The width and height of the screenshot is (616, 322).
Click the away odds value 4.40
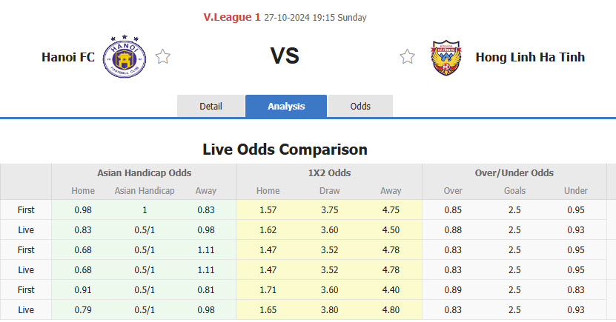(x=390, y=289)
